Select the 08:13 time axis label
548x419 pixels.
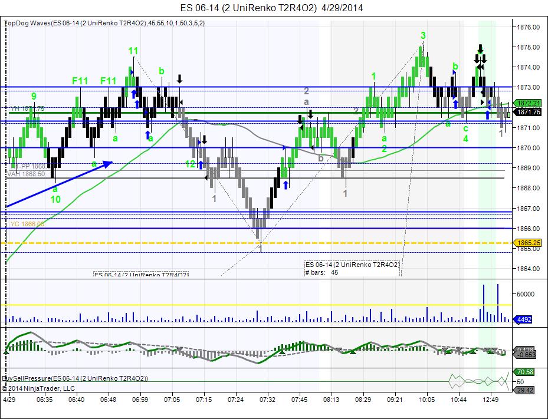point(331,400)
